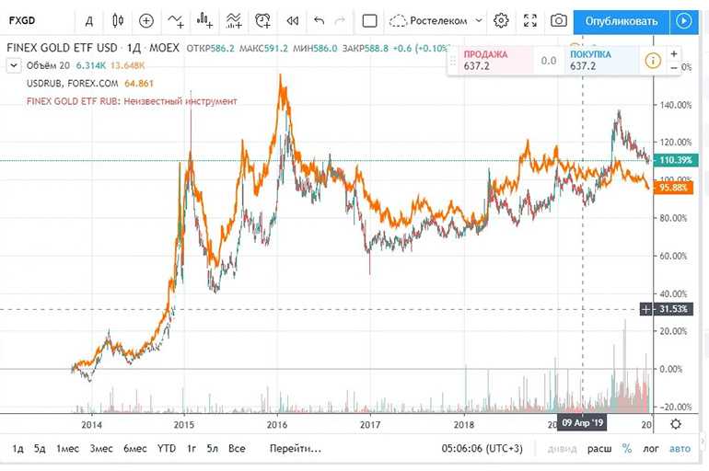Expand the layout dropdown arrow beside Ростелеком
This screenshot has width=709, height=471.
(x=479, y=21)
